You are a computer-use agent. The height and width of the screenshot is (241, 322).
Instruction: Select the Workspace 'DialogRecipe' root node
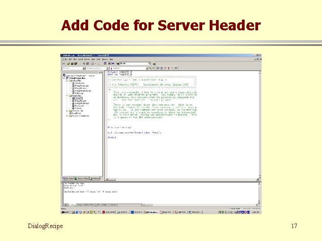(80, 75)
